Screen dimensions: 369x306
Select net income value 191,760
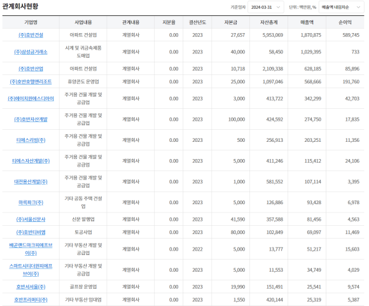tap(351, 81)
